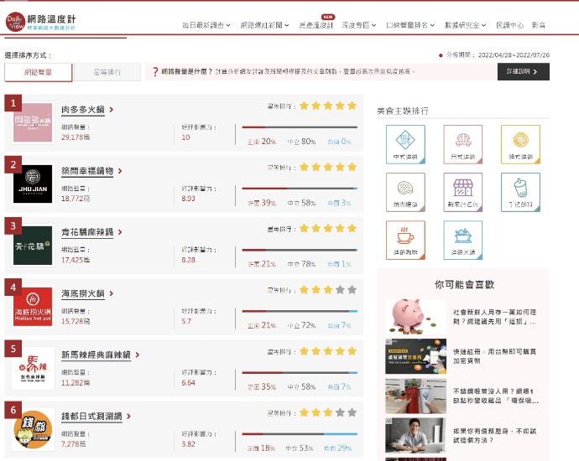Open the coffee cup 連鎖咖啡 tile

point(405,240)
